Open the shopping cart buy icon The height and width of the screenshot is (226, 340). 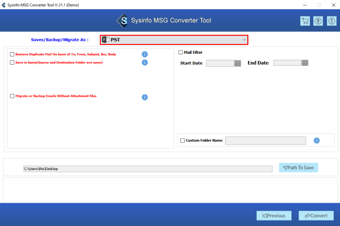(305, 21)
